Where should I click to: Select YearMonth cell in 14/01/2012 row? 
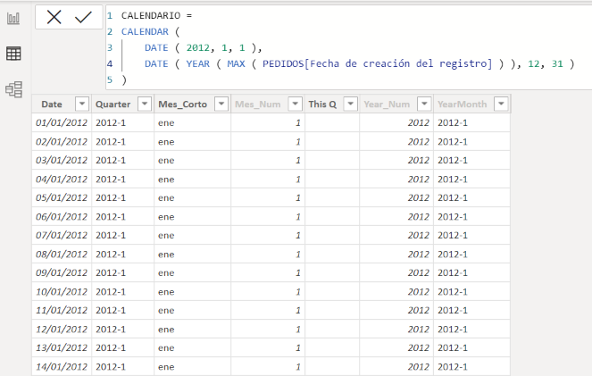click(472, 366)
